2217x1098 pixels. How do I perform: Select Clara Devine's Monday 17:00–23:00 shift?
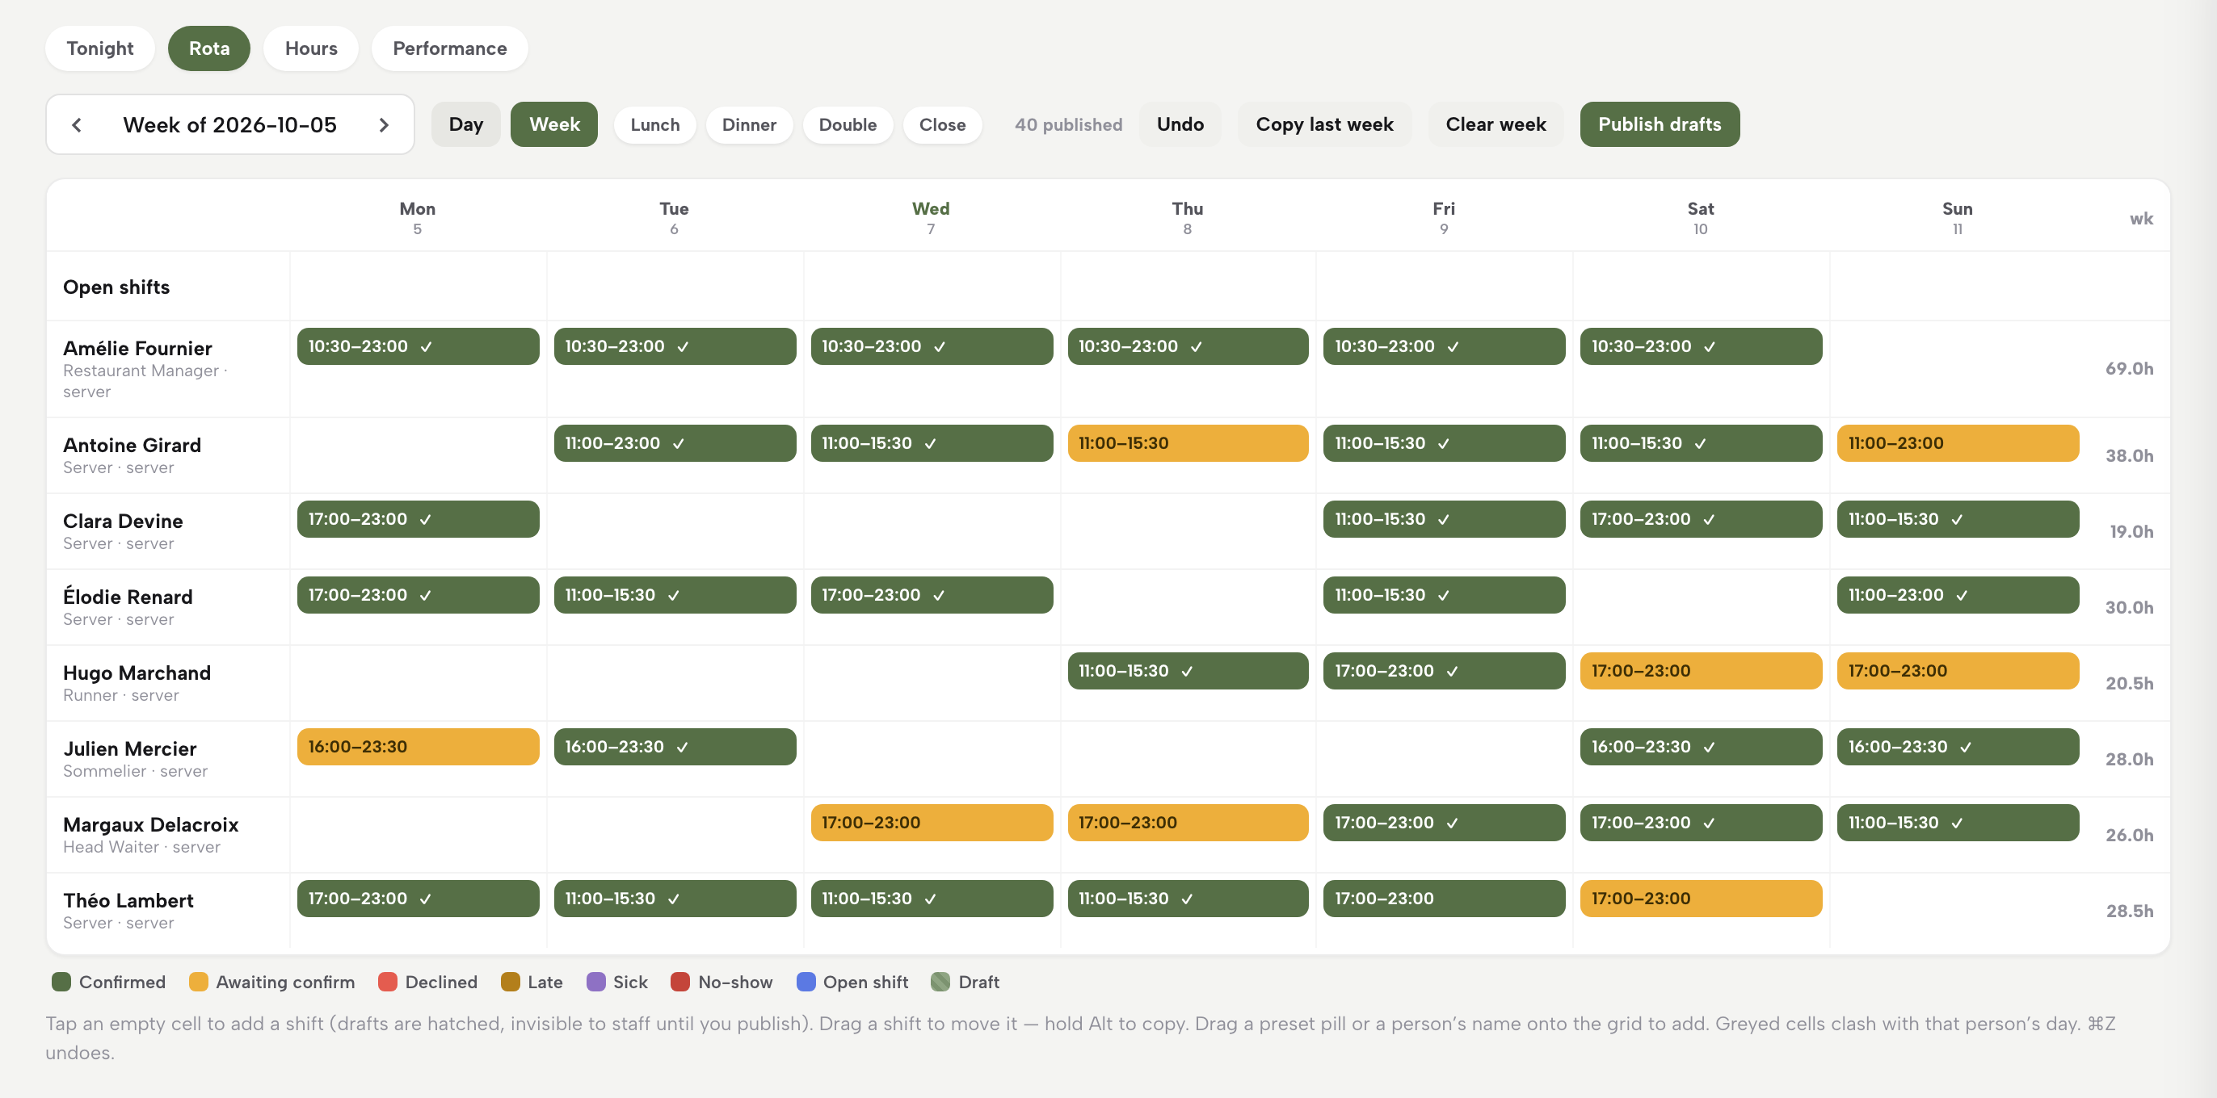(419, 519)
